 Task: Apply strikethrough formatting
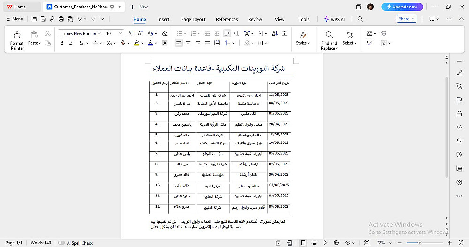(x=95, y=43)
